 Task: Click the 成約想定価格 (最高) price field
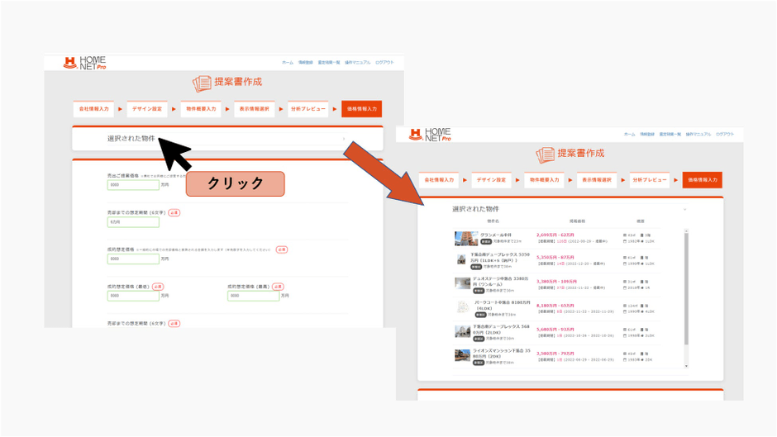253,296
